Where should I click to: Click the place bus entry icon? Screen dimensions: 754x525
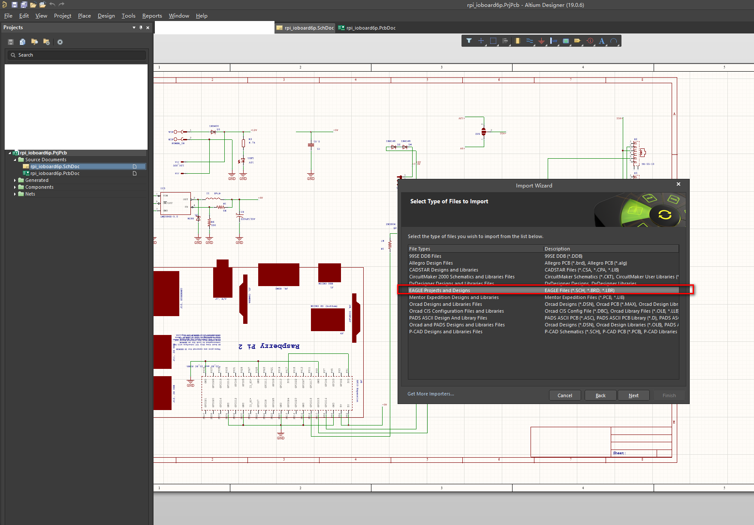[x=554, y=41]
